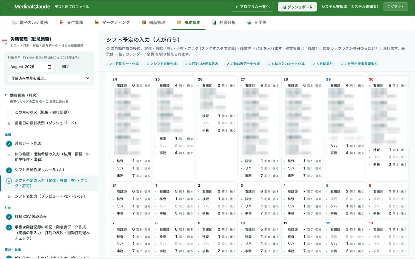The image size is (415, 259).
Task: Open the date picker icon in month field
Action: pos(49,67)
